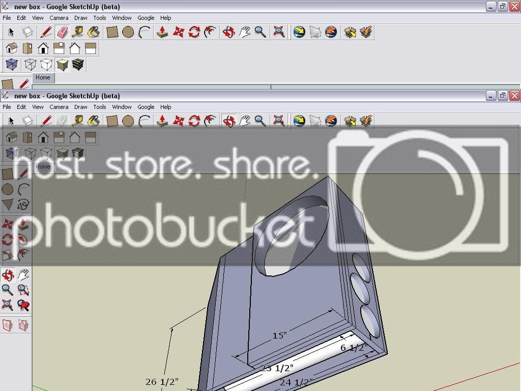Open the Draw menu in upper window

tap(81, 18)
